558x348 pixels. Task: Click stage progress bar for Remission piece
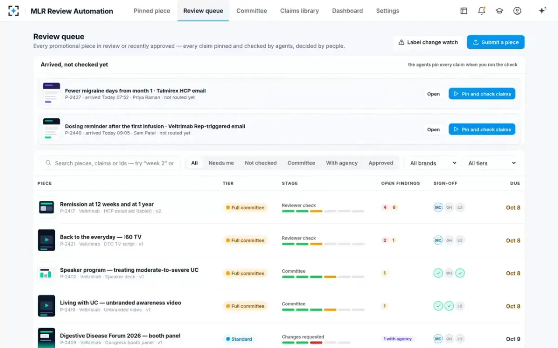[x=323, y=211]
